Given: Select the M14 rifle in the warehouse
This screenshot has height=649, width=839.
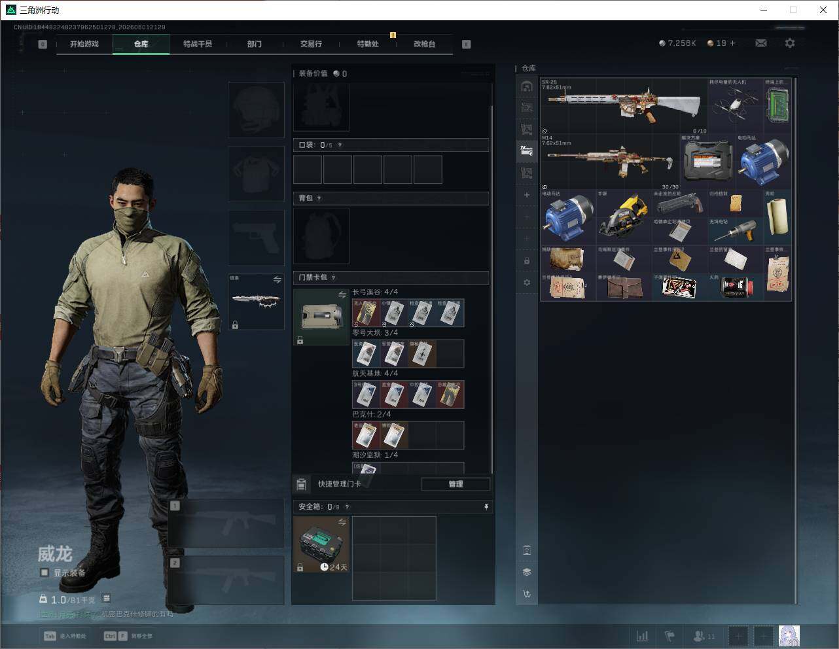Looking at the screenshot, I should pos(611,162).
